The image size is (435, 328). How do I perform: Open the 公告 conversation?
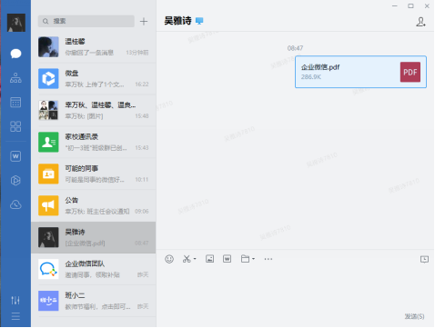94,206
